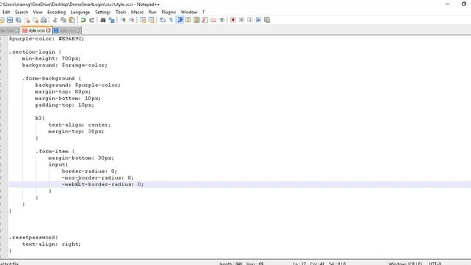Viewport: 471px width, 265px height.
Task: Toggle Show All Characters pilcrow icon
Action: click(x=171, y=20)
